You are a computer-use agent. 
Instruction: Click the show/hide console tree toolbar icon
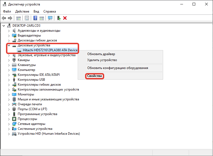[x=19, y=18]
